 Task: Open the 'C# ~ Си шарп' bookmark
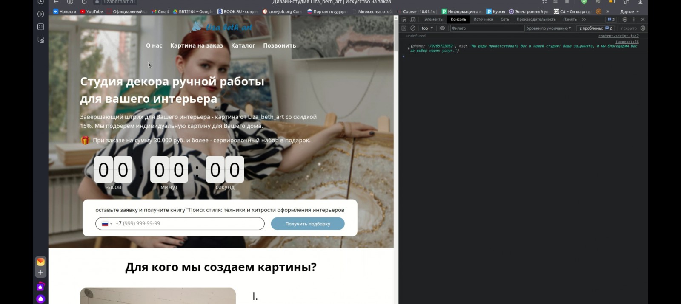572,11
